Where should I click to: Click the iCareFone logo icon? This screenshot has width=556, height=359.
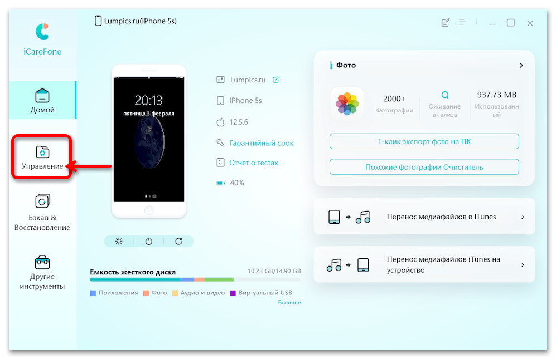click(x=42, y=32)
